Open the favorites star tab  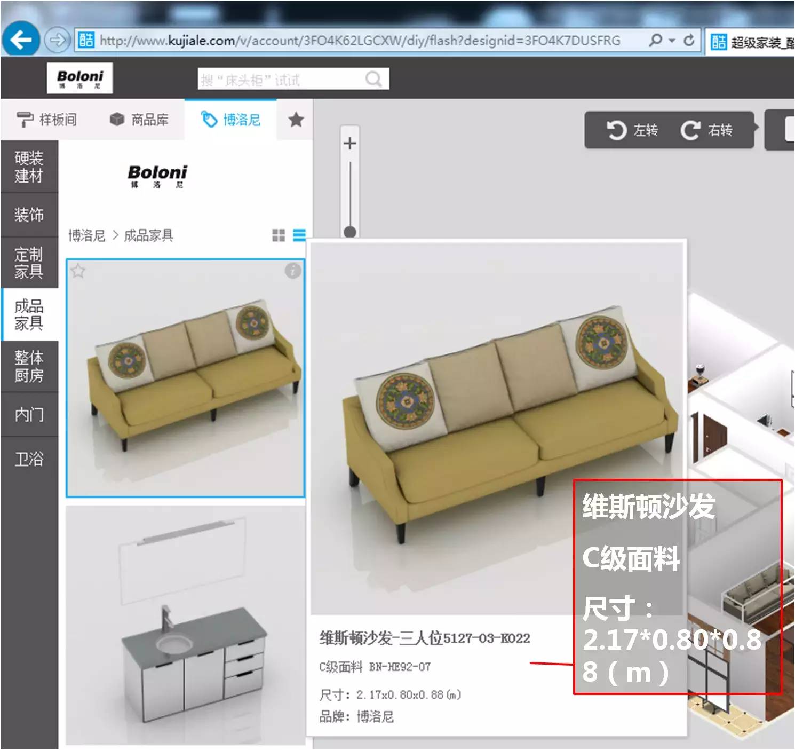(296, 120)
